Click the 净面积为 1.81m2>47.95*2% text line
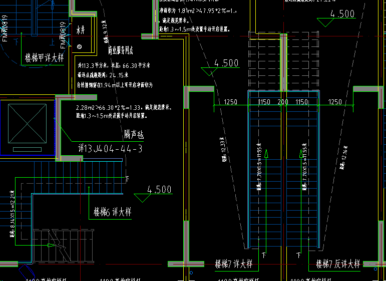The width and height of the screenshot is (386, 281). click(198, 11)
